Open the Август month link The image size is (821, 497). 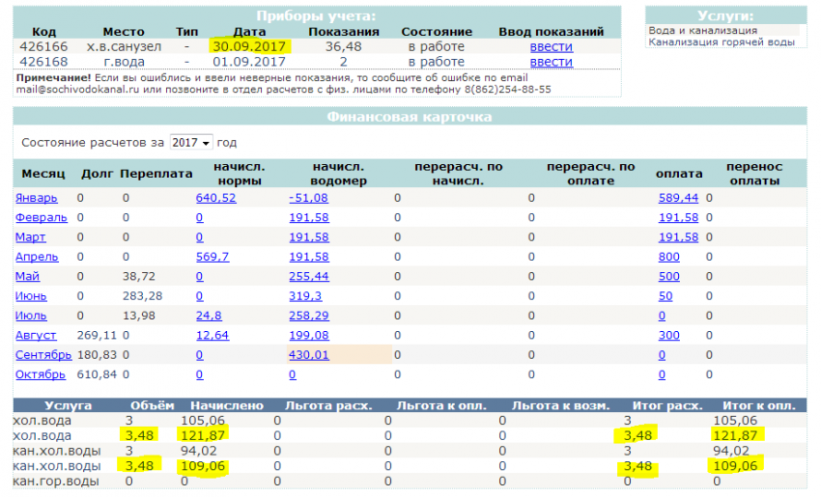(x=36, y=335)
